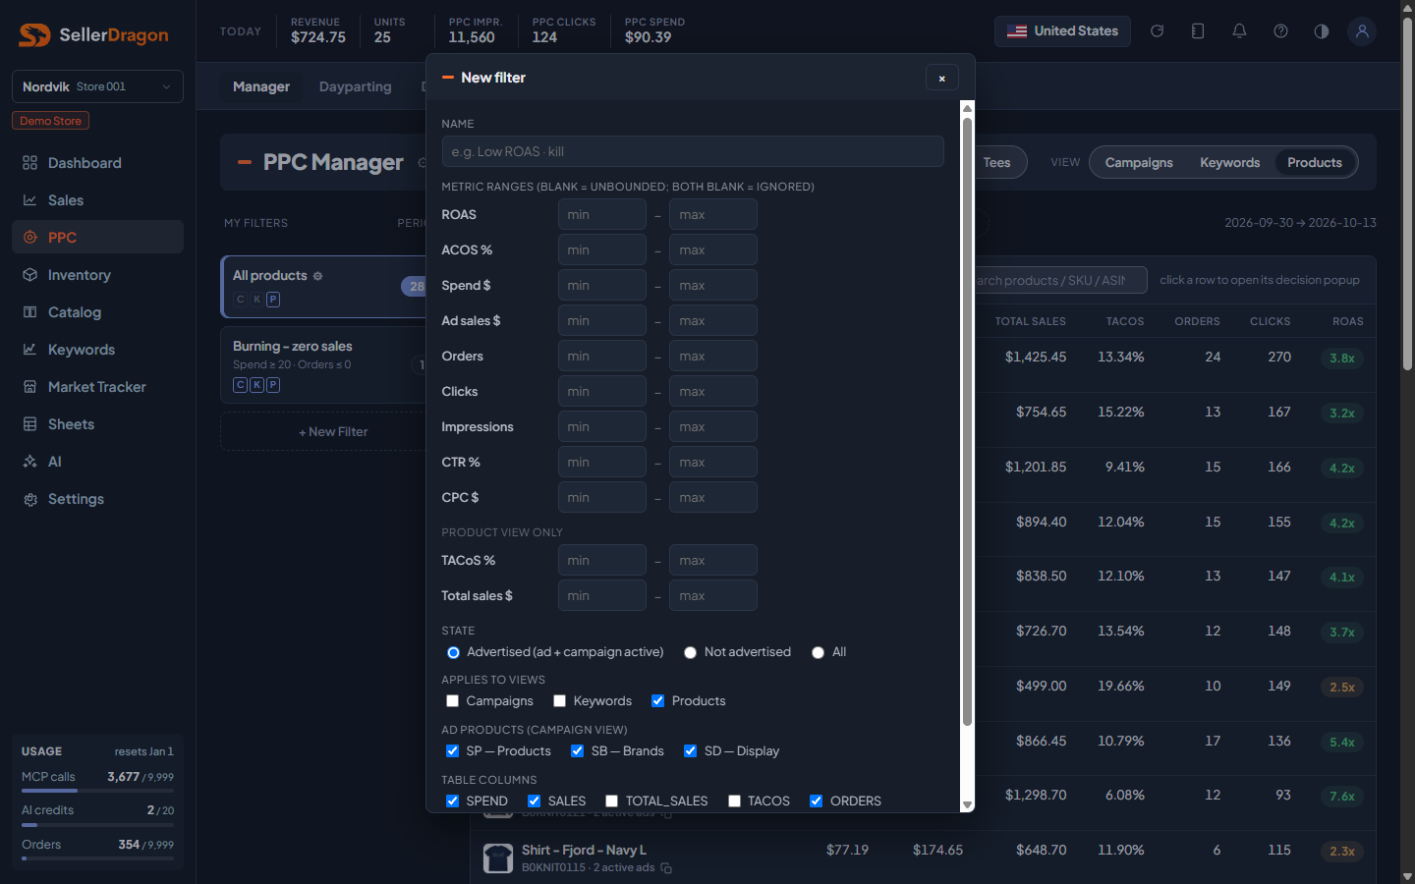Open the user profile avatar
The height and width of the screenshot is (884, 1415).
1362,31
